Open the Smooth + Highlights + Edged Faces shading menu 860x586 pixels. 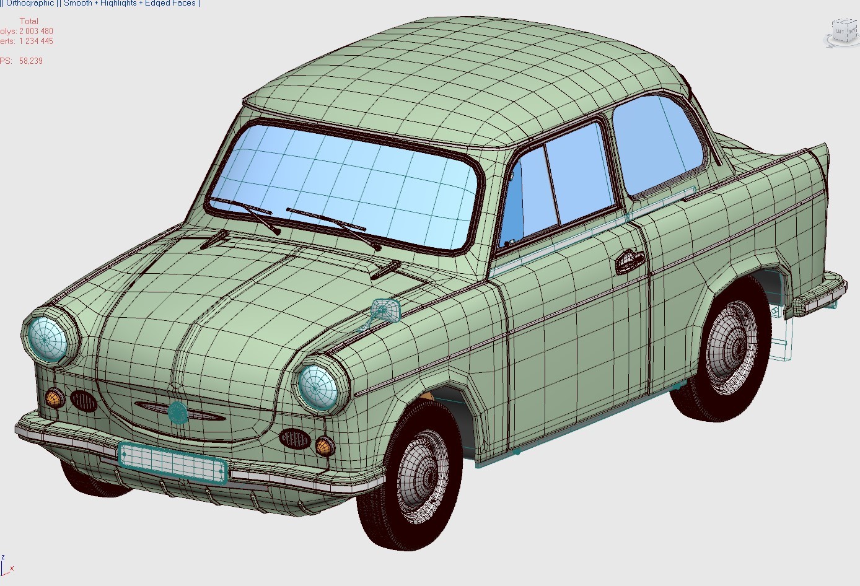point(129,3)
